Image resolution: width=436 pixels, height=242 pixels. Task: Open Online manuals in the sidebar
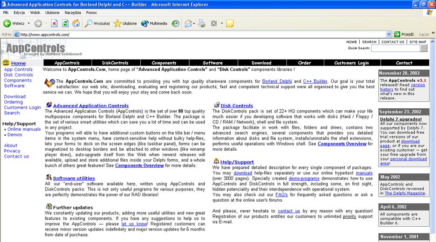24,129
